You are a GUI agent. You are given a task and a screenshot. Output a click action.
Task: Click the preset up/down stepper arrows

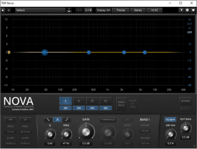click(x=69, y=10)
